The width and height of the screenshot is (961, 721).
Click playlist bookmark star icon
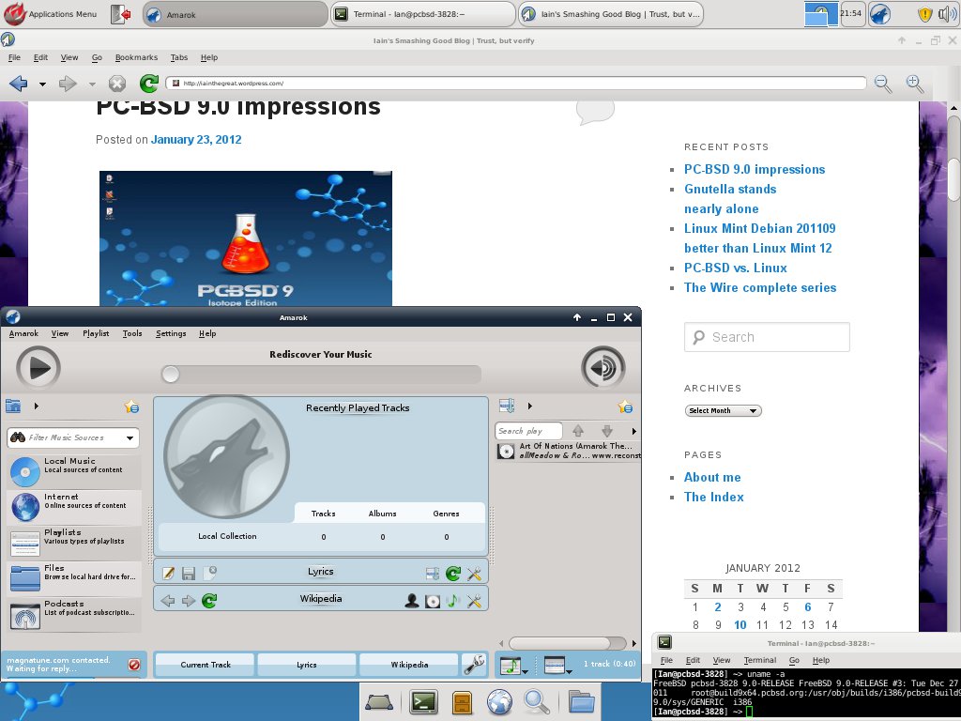click(x=625, y=407)
